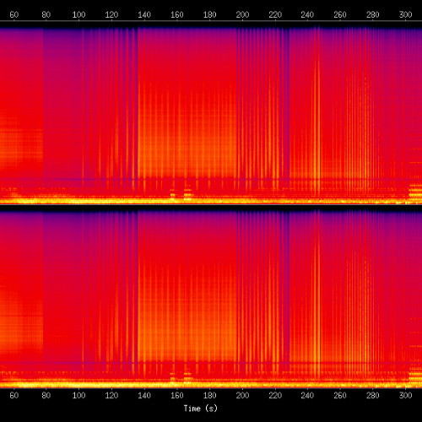Click the 240 label on the bottom time axis
This screenshot has height=422, width=422.
(307, 395)
